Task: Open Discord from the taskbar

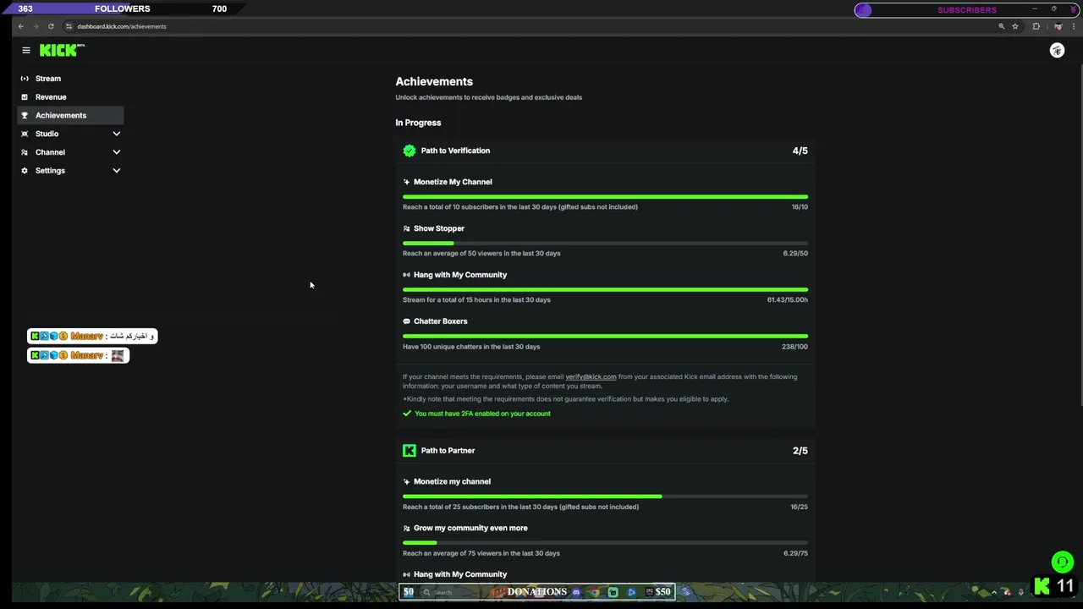Action: [x=576, y=592]
